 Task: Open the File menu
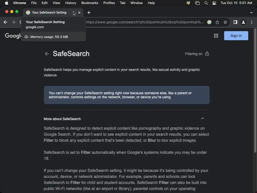point(34,3)
